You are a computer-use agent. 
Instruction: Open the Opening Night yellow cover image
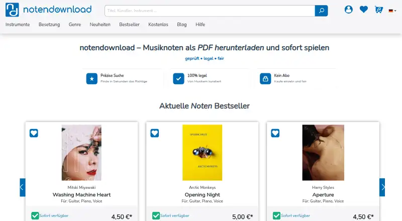click(x=203, y=153)
